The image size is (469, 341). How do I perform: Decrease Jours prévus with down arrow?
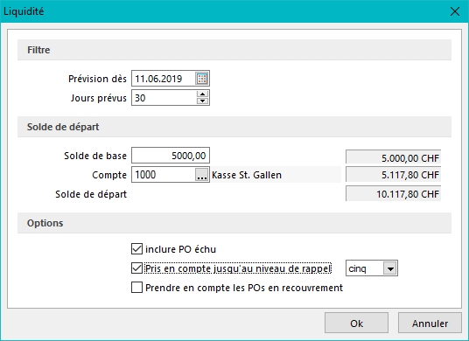(x=202, y=101)
